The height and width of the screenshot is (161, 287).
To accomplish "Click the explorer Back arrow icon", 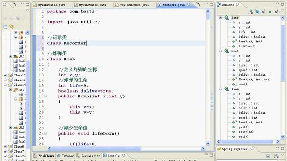I will click(5, 18).
